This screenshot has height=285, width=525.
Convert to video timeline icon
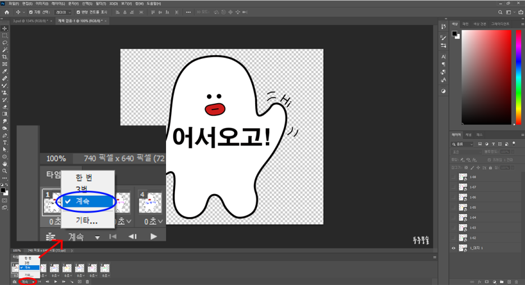(15, 282)
